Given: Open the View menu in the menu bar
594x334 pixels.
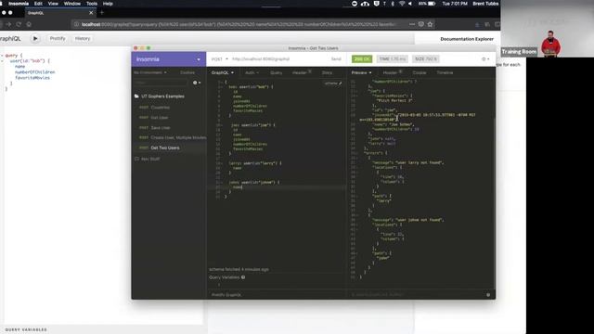Looking at the screenshot, I should [53, 4].
